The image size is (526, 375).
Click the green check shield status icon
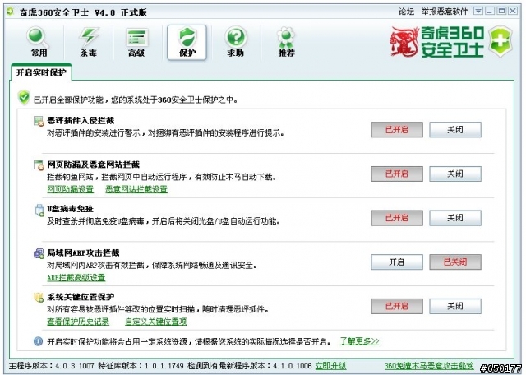coord(24,98)
